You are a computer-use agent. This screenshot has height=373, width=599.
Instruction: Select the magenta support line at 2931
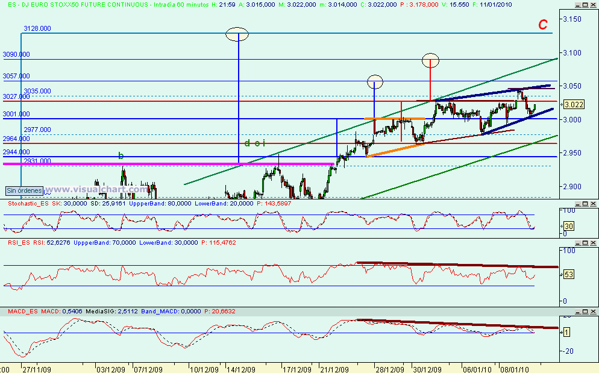pyautogui.click(x=181, y=163)
